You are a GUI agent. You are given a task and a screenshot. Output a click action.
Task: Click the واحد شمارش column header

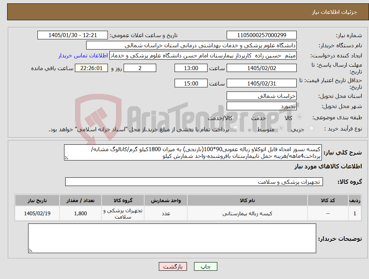pos(166,200)
